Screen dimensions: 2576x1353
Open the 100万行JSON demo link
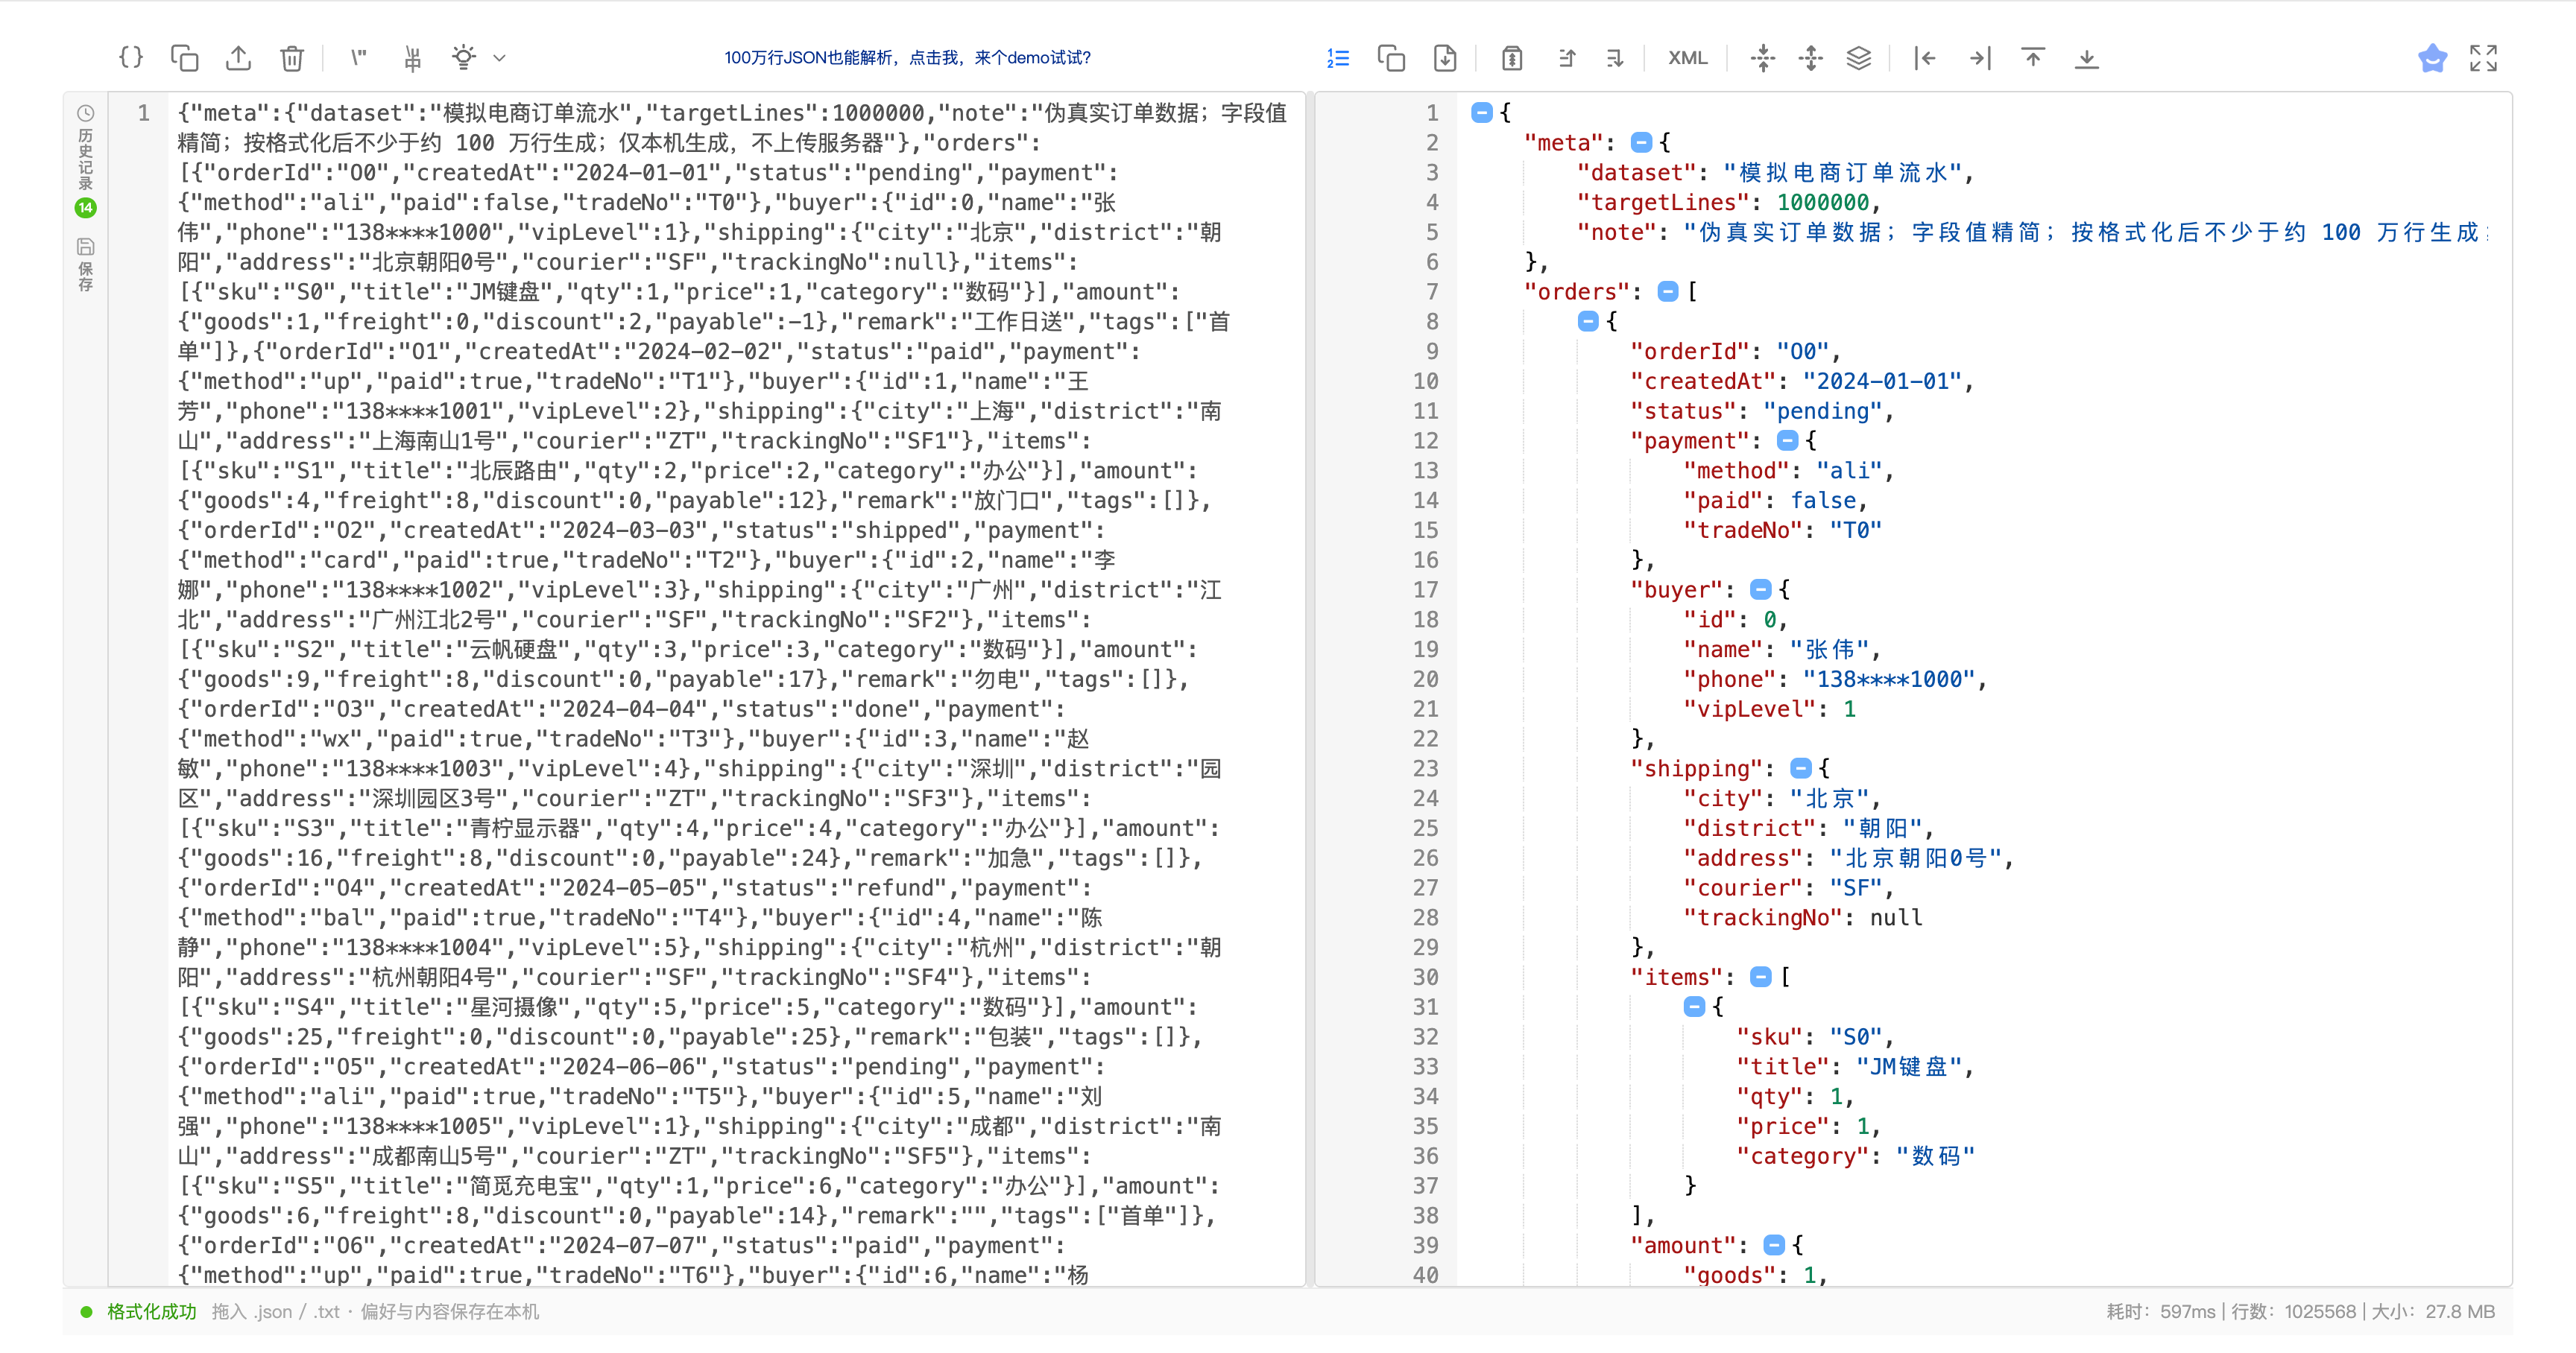click(x=907, y=58)
